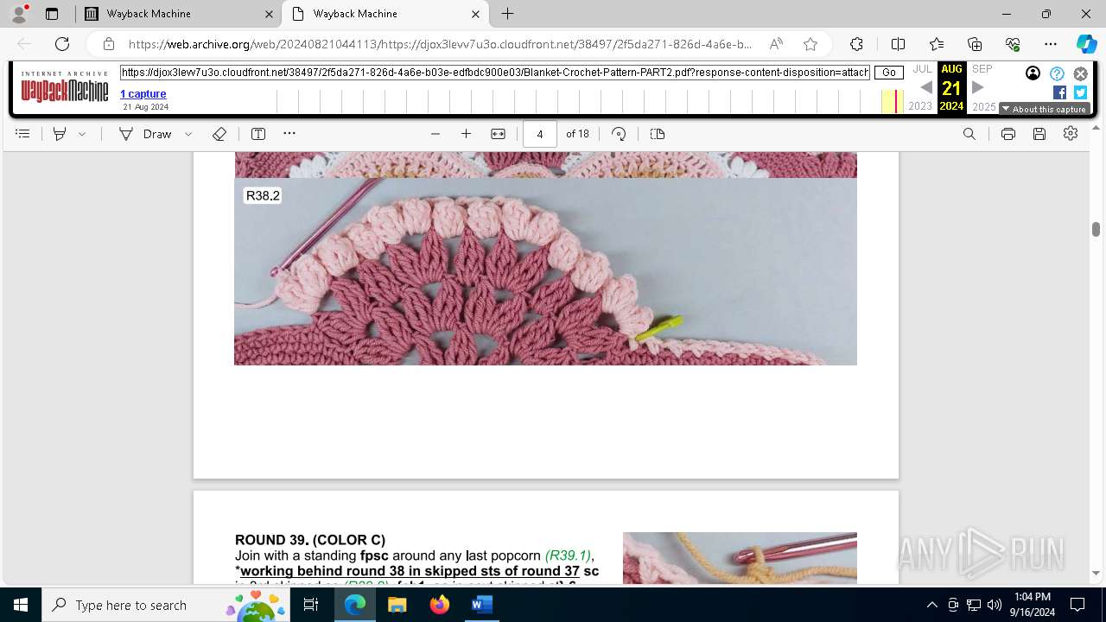Open Edge Settings and more menu

point(1051,44)
